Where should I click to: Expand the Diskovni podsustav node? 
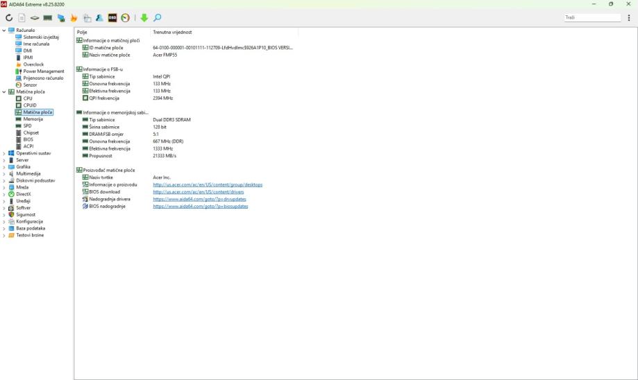coord(4,181)
